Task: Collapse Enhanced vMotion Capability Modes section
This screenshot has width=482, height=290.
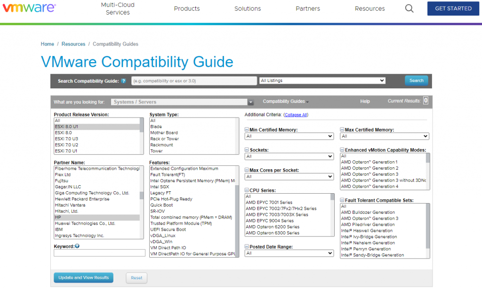Action: pos(342,150)
